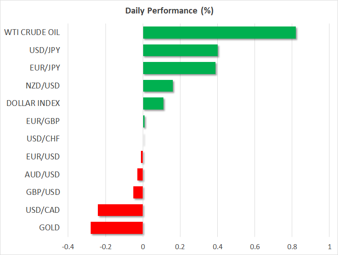Select the USD/CAD red bar
Viewport: 338px width, 255px height.
pos(120,210)
